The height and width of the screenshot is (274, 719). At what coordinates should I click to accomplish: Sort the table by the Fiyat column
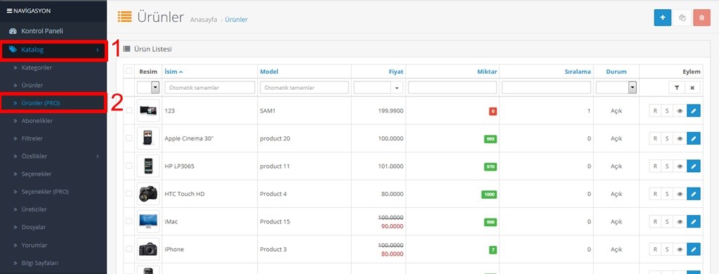(396, 72)
